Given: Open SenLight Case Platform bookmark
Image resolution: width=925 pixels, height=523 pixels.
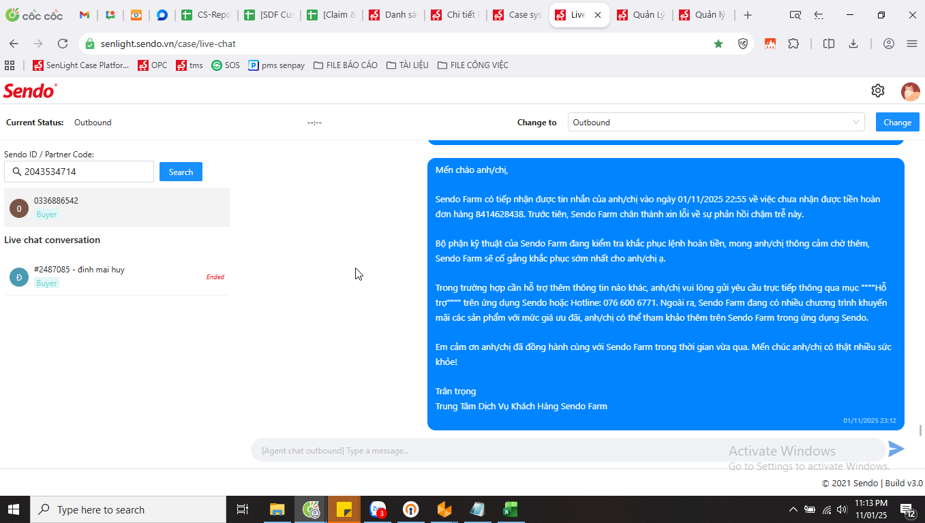Looking at the screenshot, I should tap(80, 65).
